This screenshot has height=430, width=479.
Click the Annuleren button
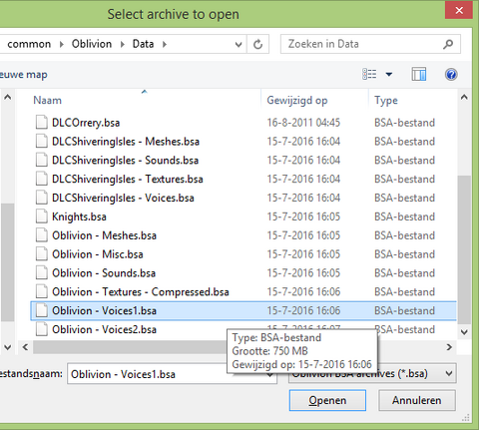click(x=417, y=400)
